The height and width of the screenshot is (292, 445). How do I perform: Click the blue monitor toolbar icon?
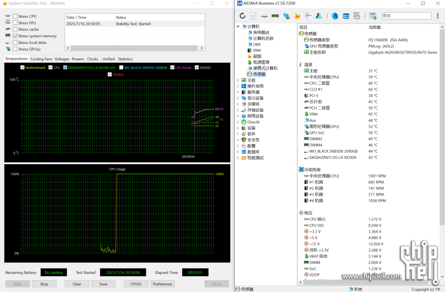click(x=287, y=16)
